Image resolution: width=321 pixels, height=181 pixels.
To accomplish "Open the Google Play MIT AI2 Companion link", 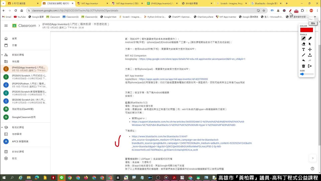I will pyautogui.click(x=192, y=59).
